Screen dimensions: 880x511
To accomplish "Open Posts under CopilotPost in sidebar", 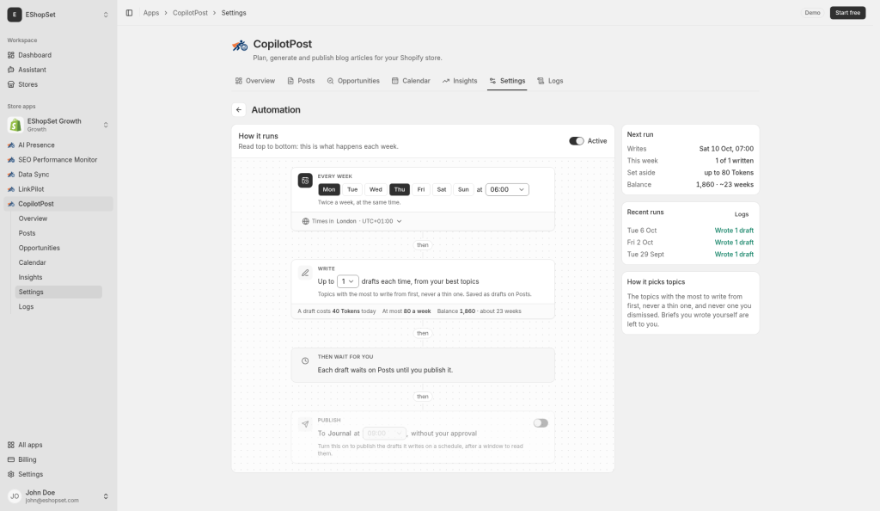I will [58, 233].
